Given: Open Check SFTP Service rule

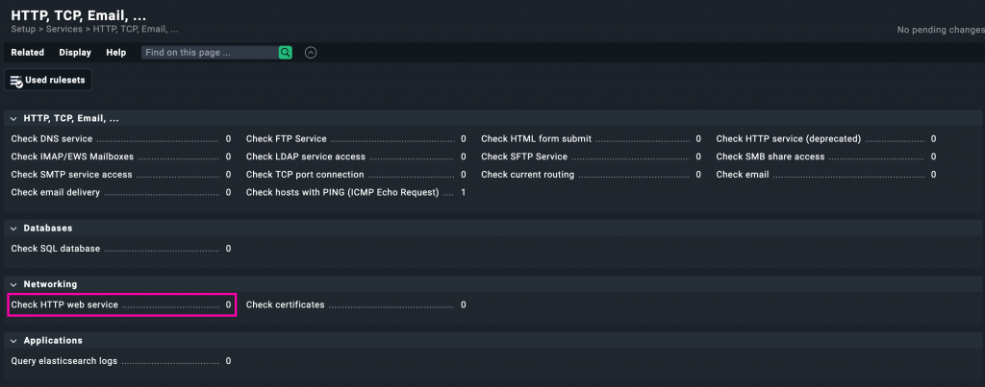Looking at the screenshot, I should click(524, 157).
